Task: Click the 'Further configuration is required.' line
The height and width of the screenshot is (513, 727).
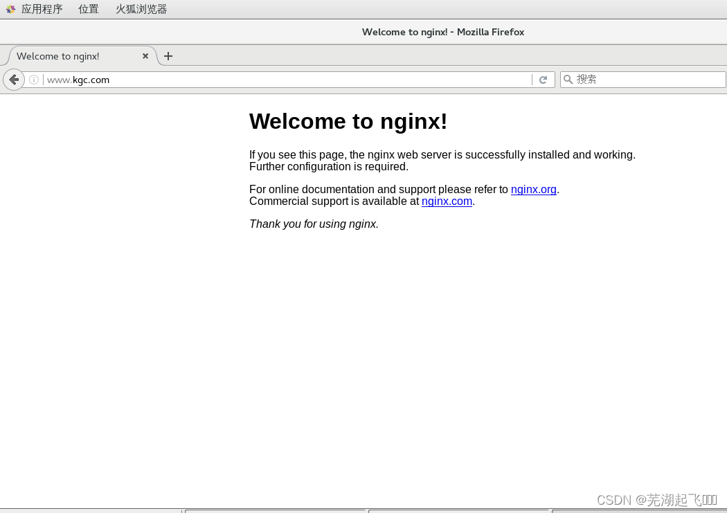Action: (329, 166)
